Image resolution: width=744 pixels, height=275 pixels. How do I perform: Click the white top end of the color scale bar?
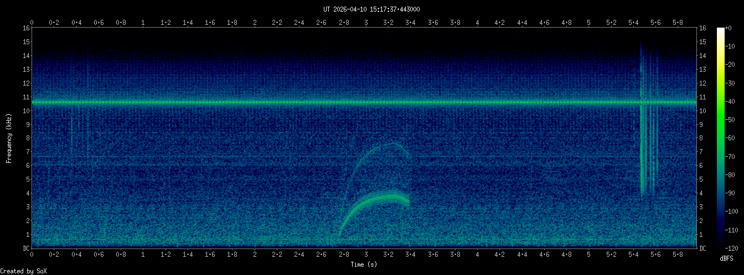click(720, 31)
